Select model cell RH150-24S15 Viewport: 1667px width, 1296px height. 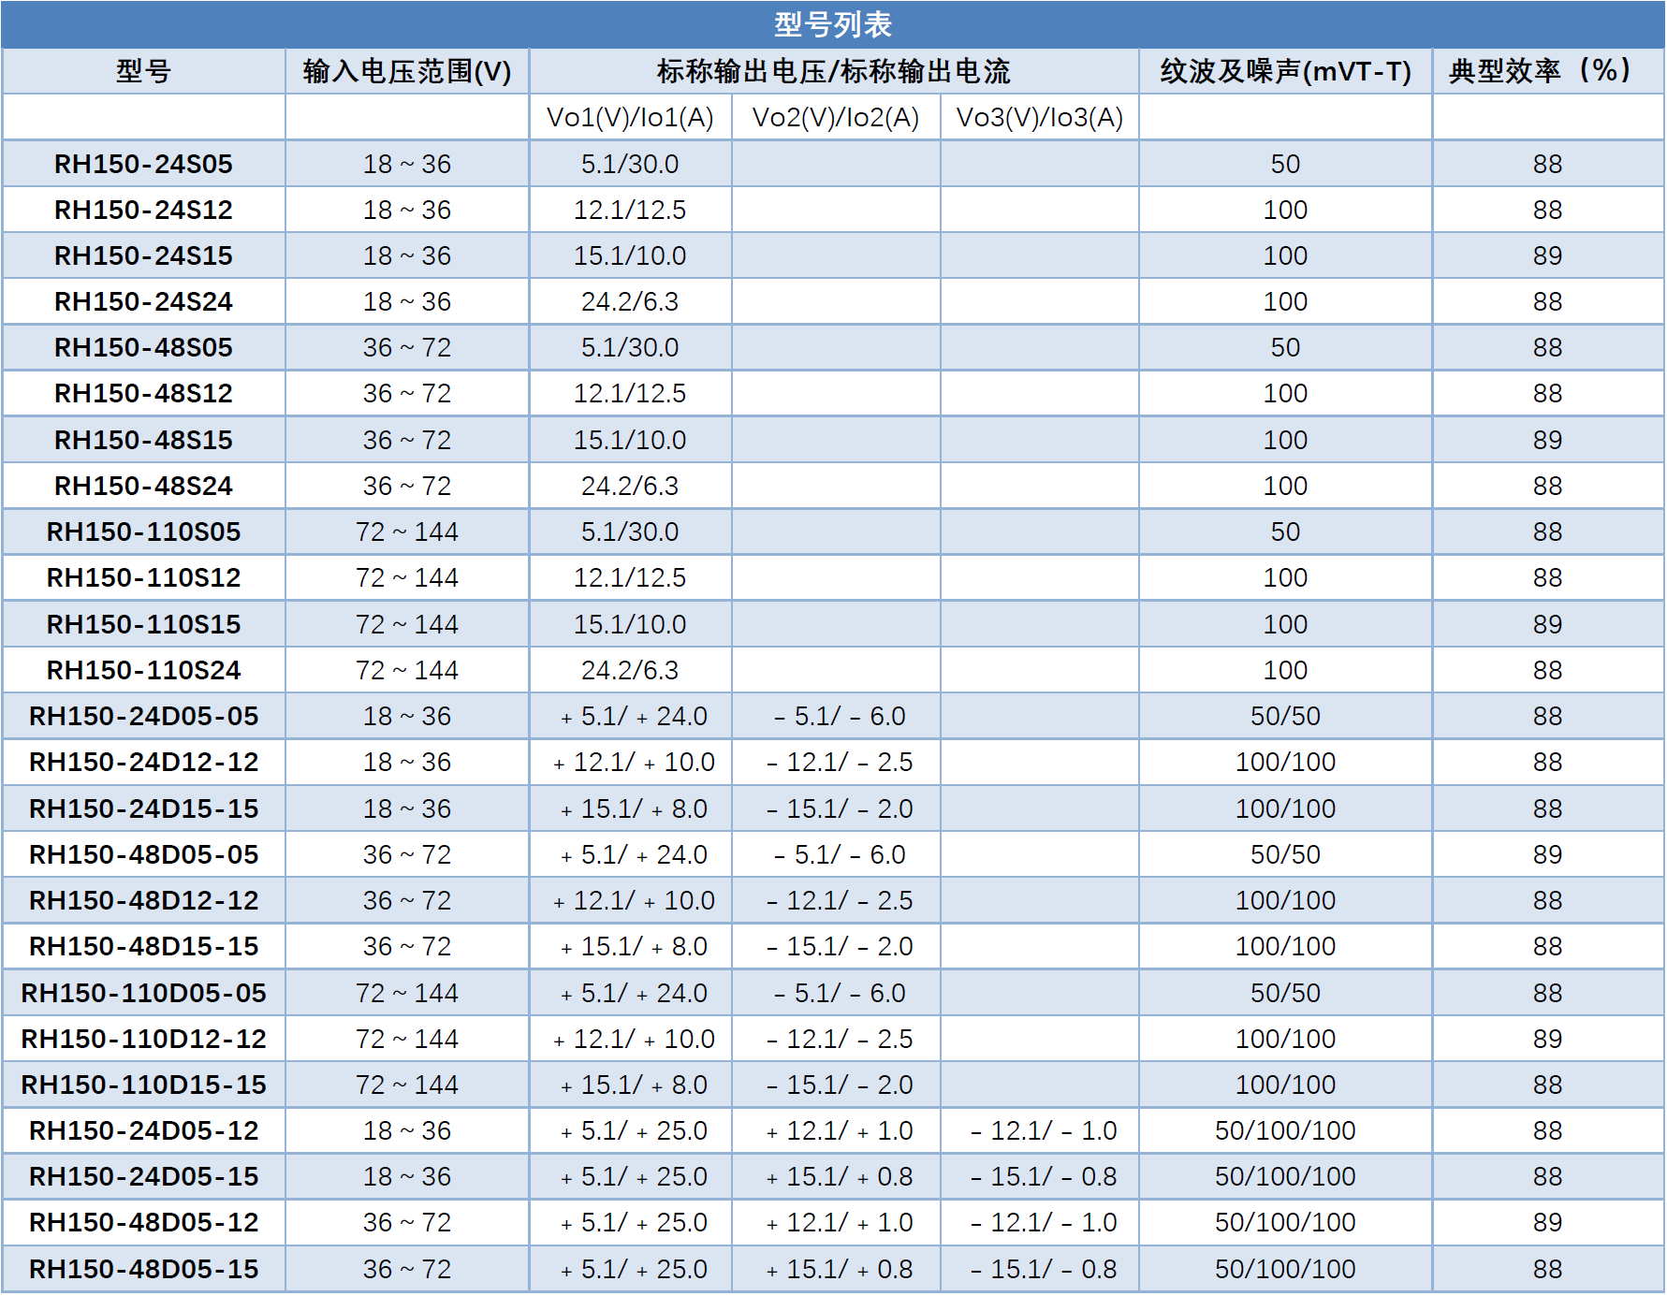point(143,255)
